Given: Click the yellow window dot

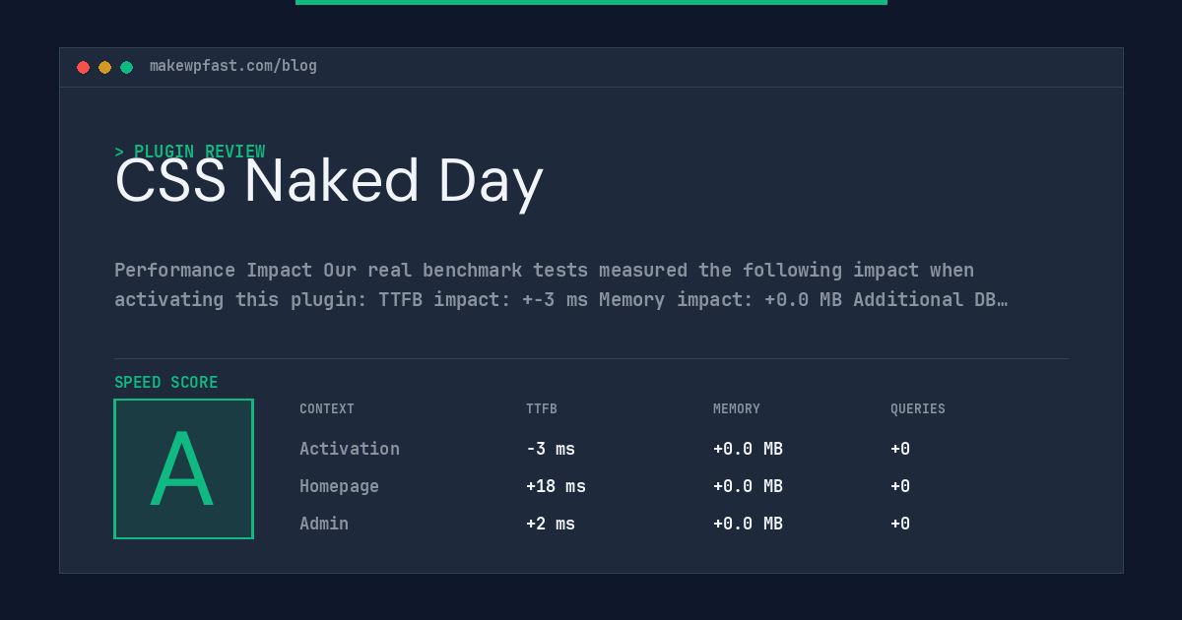Looking at the screenshot, I should [104, 67].
